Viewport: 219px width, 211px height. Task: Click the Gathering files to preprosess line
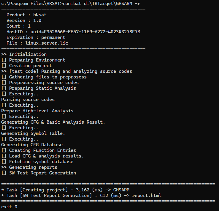[x=44, y=77]
